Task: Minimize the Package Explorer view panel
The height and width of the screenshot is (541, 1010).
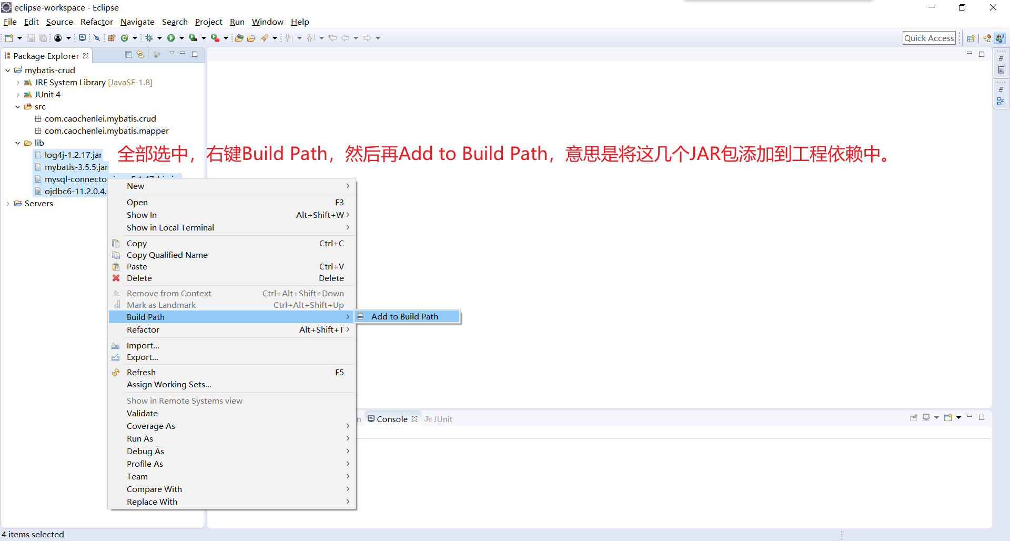Action: [x=183, y=54]
